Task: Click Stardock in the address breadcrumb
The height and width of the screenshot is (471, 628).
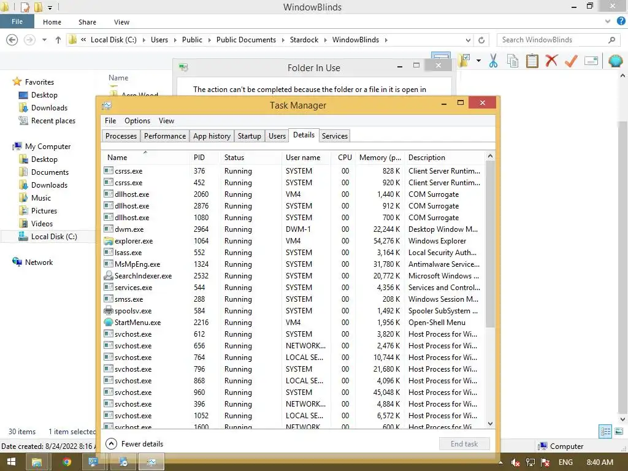Action: pos(304,40)
